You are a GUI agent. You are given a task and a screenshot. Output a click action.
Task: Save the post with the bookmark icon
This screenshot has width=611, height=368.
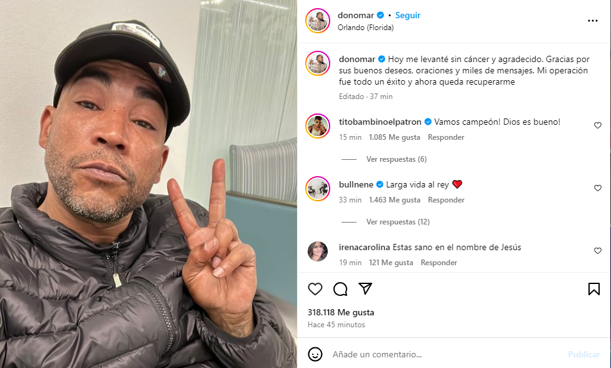pyautogui.click(x=594, y=289)
